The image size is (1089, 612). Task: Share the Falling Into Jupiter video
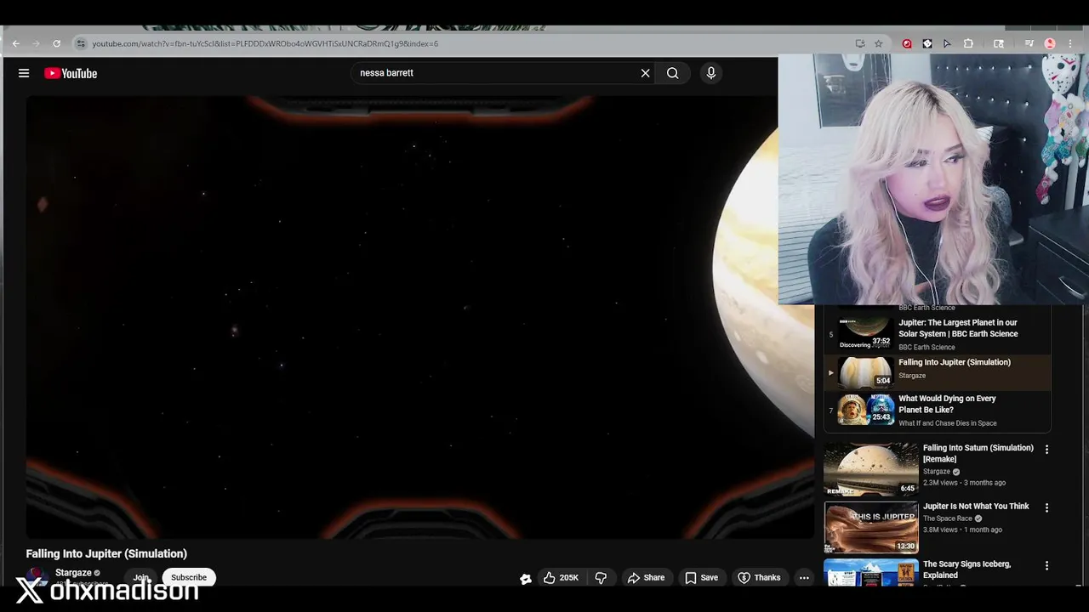click(646, 578)
